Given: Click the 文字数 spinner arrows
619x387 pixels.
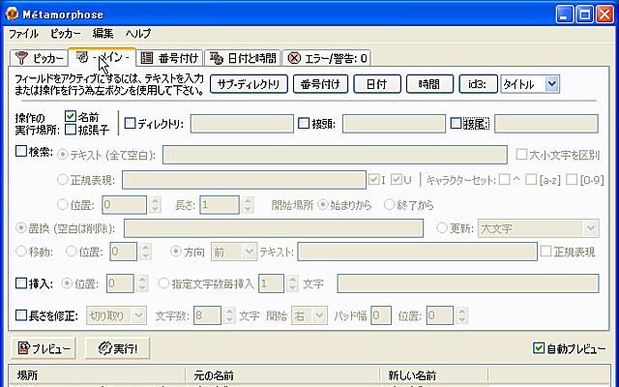Looking at the screenshot, I should pos(229,315).
